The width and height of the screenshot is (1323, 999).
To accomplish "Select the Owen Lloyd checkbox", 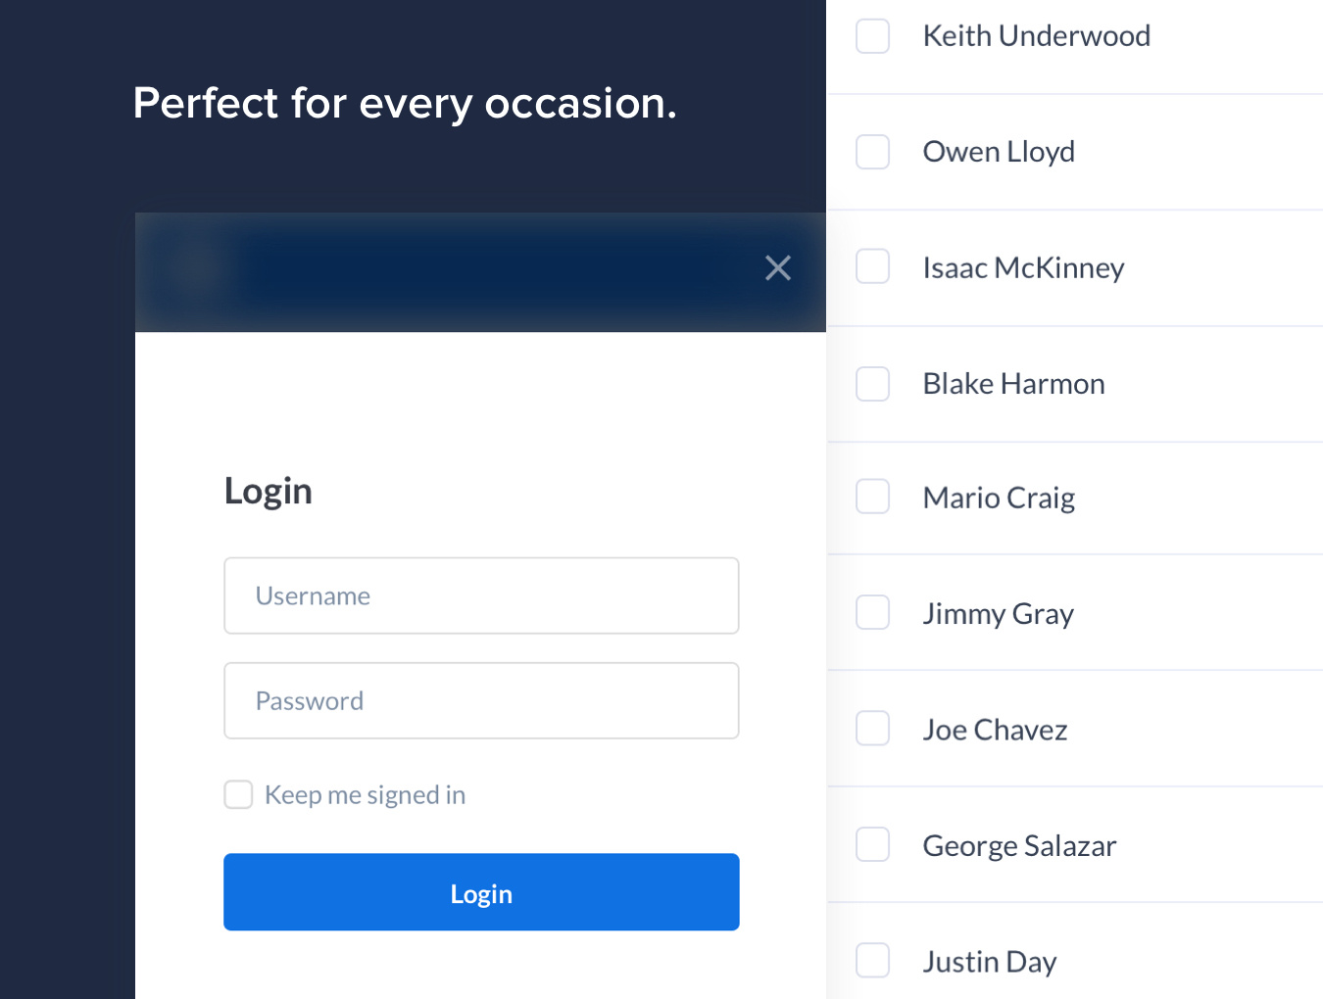I will tap(872, 152).
